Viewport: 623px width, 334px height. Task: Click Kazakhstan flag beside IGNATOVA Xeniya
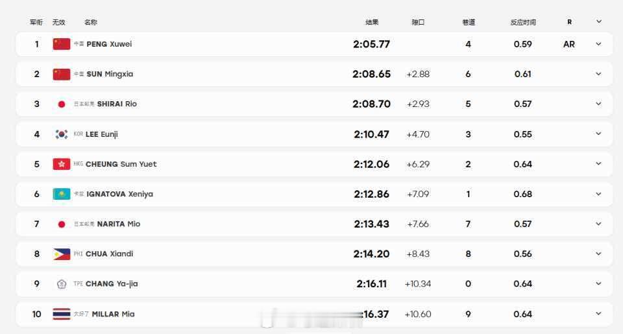[62, 194]
